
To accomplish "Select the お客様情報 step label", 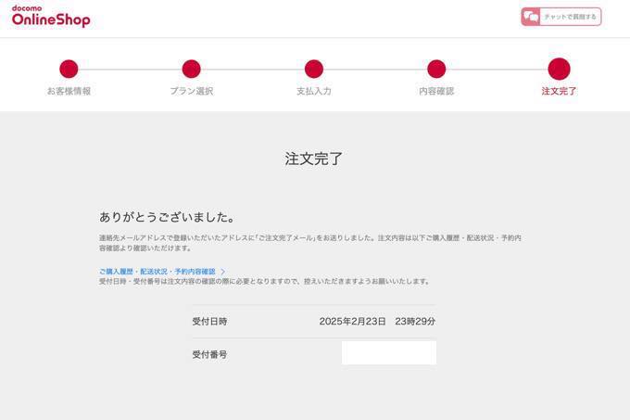I will [69, 92].
